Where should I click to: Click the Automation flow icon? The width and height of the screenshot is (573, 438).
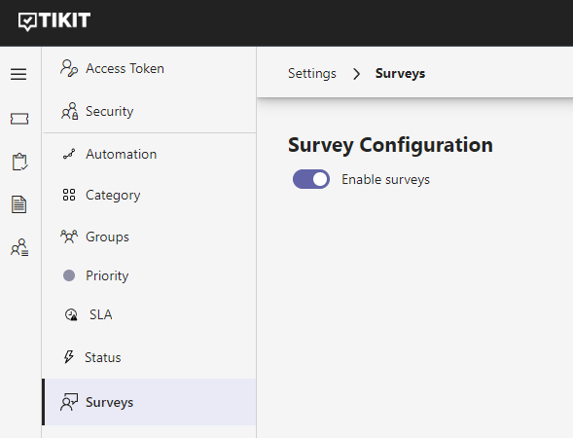(x=69, y=154)
